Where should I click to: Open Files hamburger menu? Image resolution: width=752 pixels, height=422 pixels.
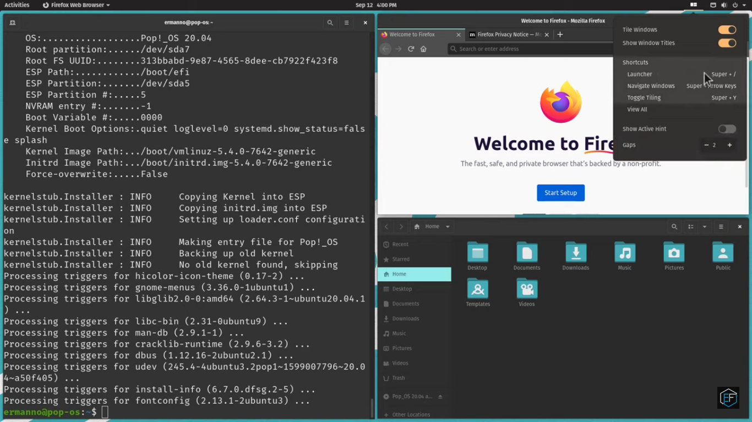721,226
